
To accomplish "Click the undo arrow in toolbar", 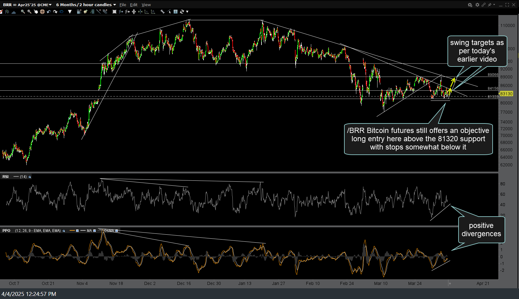I will point(48,12).
